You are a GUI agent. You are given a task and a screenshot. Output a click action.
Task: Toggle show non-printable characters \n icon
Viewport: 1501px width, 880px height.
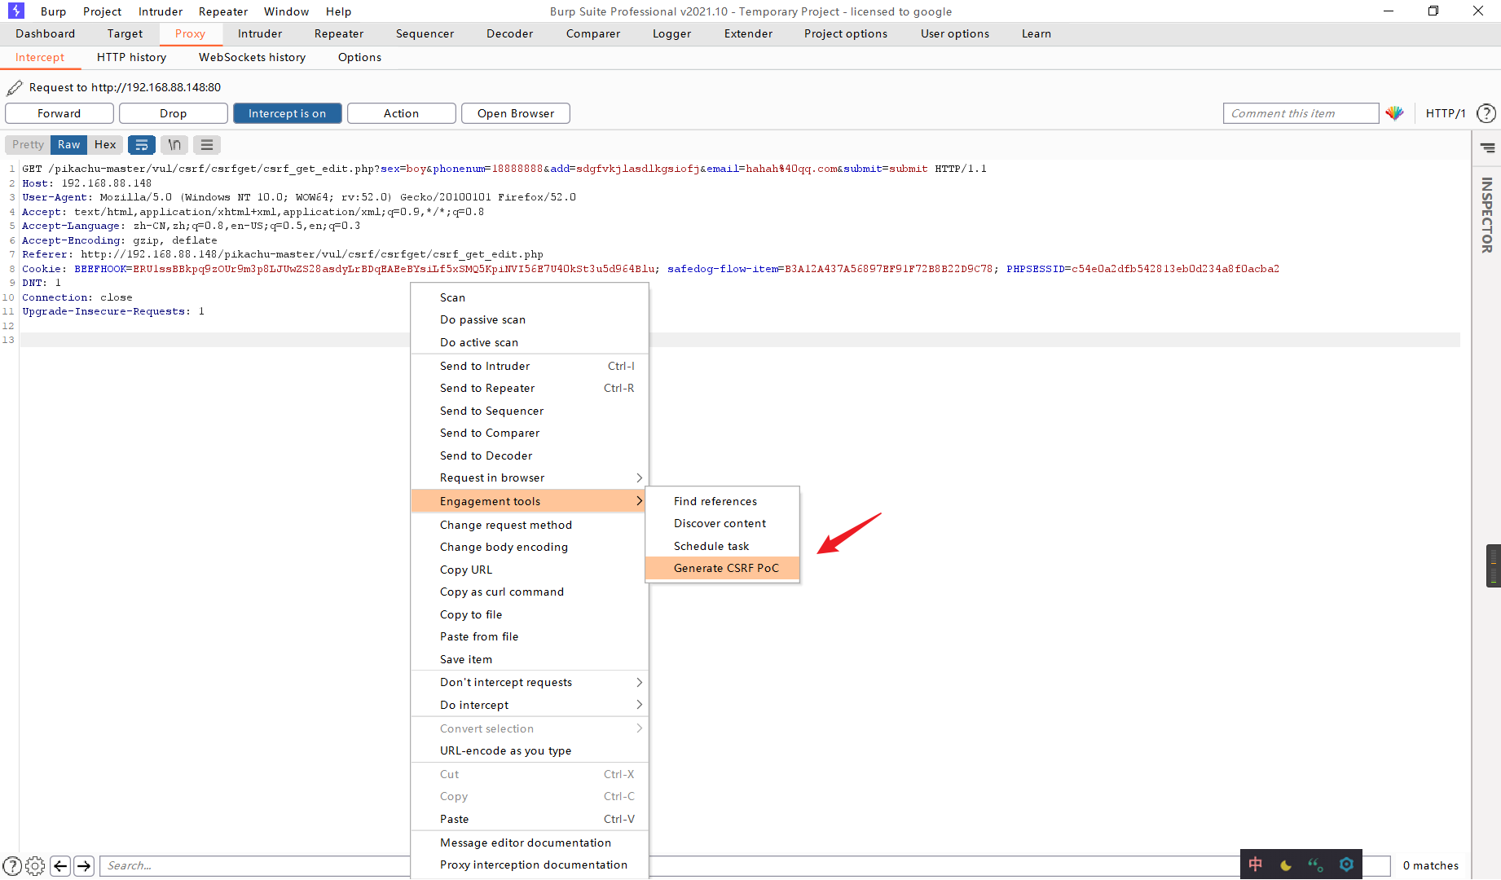point(174,144)
